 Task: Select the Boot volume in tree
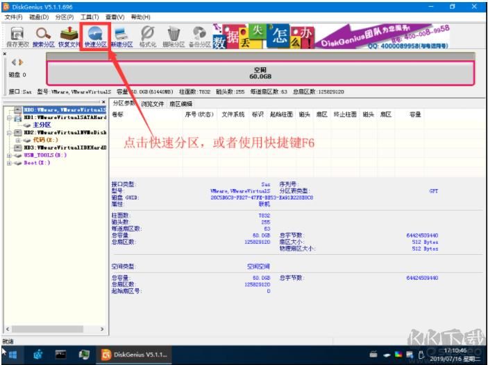tap(37, 163)
